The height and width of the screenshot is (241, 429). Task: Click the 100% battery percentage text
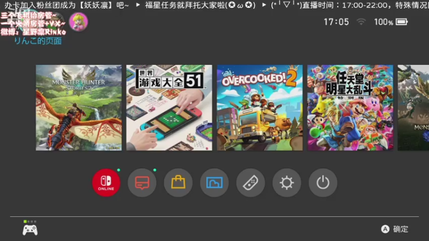[383, 22]
